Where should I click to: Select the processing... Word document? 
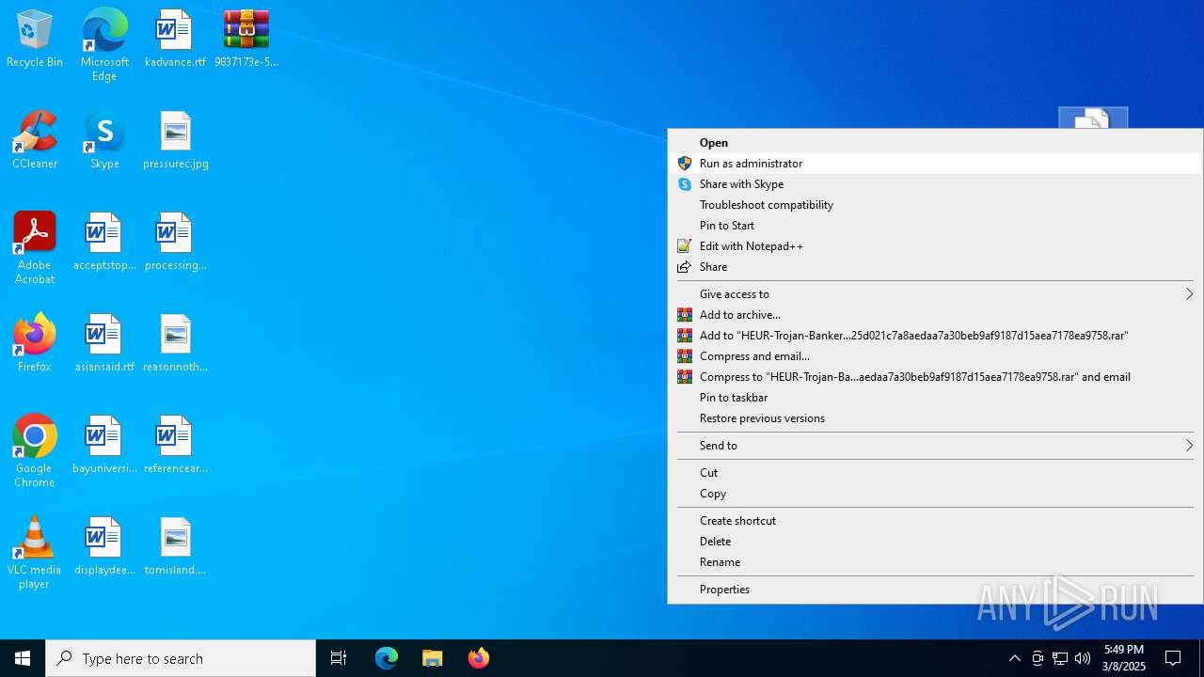point(175,243)
